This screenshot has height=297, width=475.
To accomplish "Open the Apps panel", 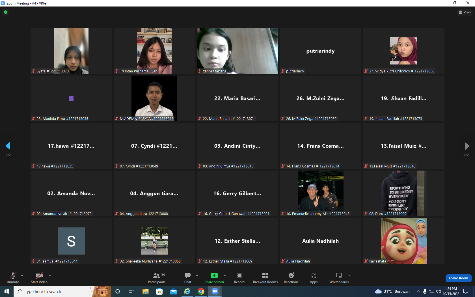I will (x=314, y=278).
